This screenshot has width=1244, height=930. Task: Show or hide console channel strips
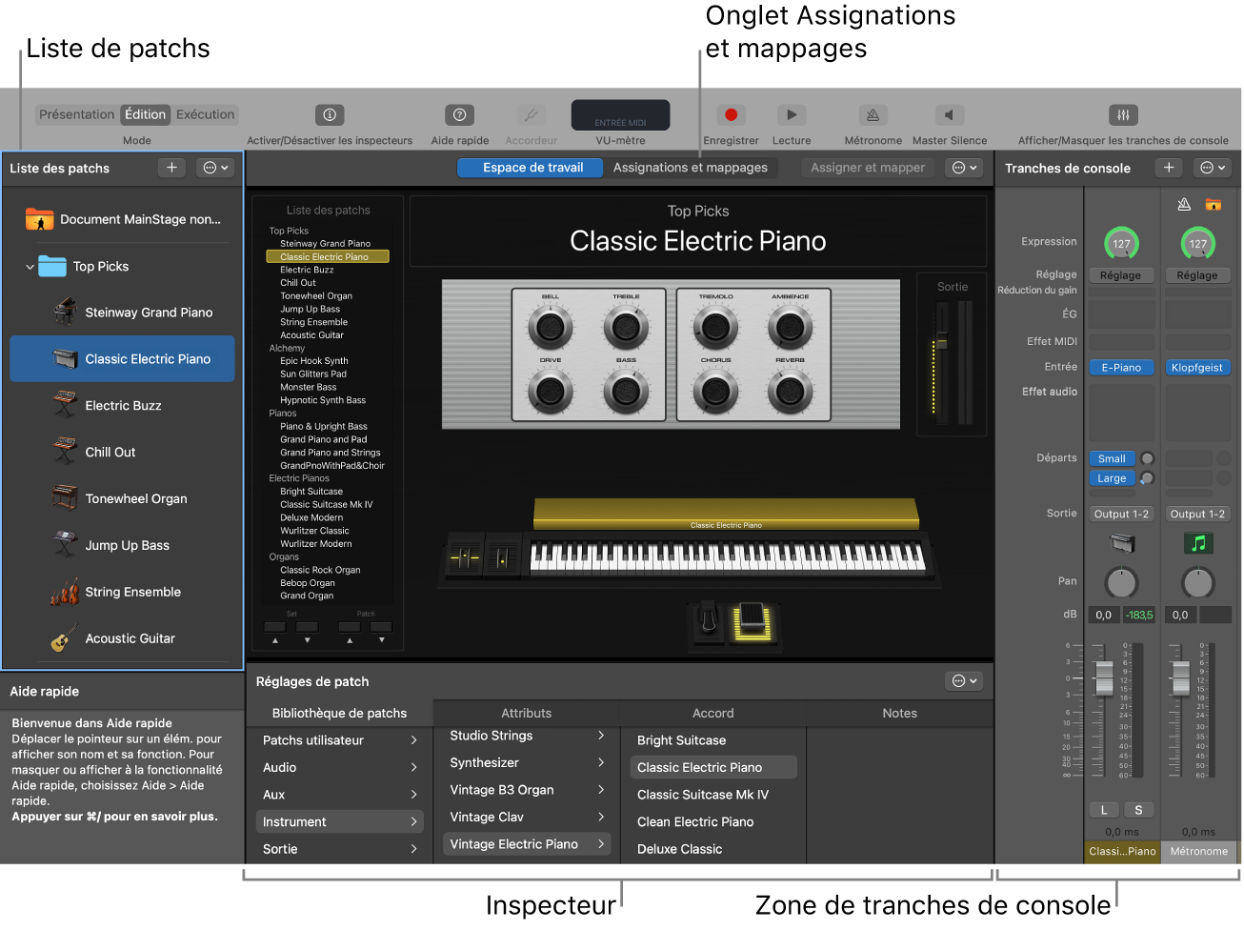click(x=1124, y=114)
